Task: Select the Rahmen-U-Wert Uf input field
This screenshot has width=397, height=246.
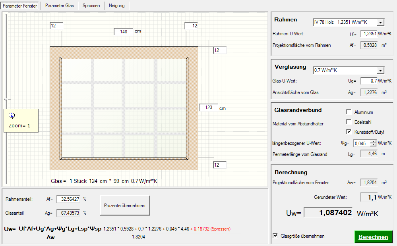Action: pos(368,34)
